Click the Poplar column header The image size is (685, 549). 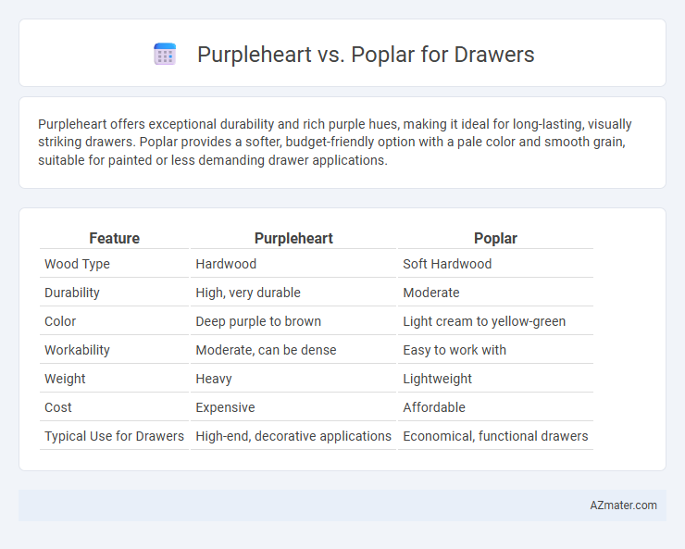(495, 238)
